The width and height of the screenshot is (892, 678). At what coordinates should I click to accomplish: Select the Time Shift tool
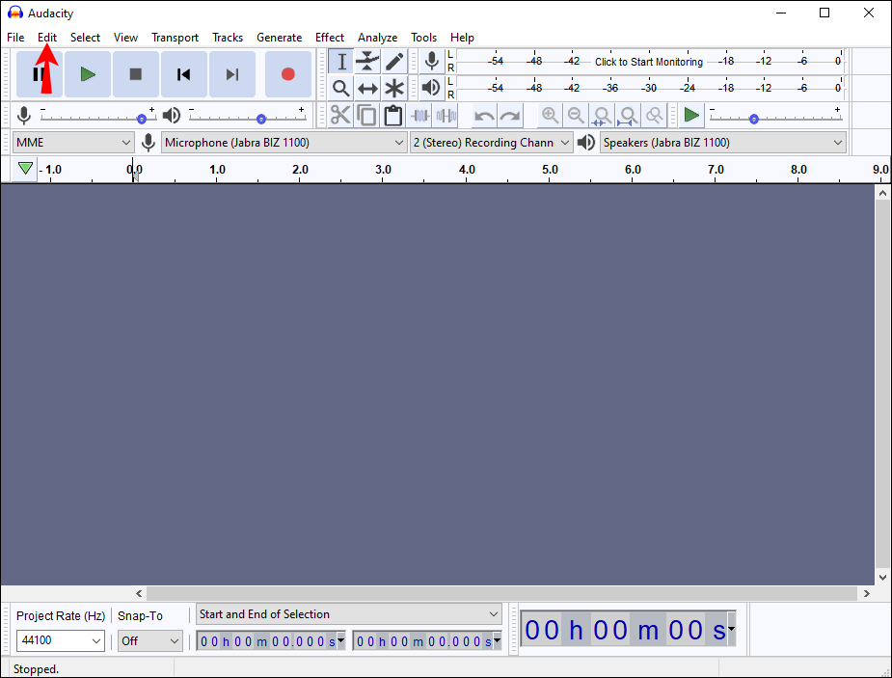(367, 89)
